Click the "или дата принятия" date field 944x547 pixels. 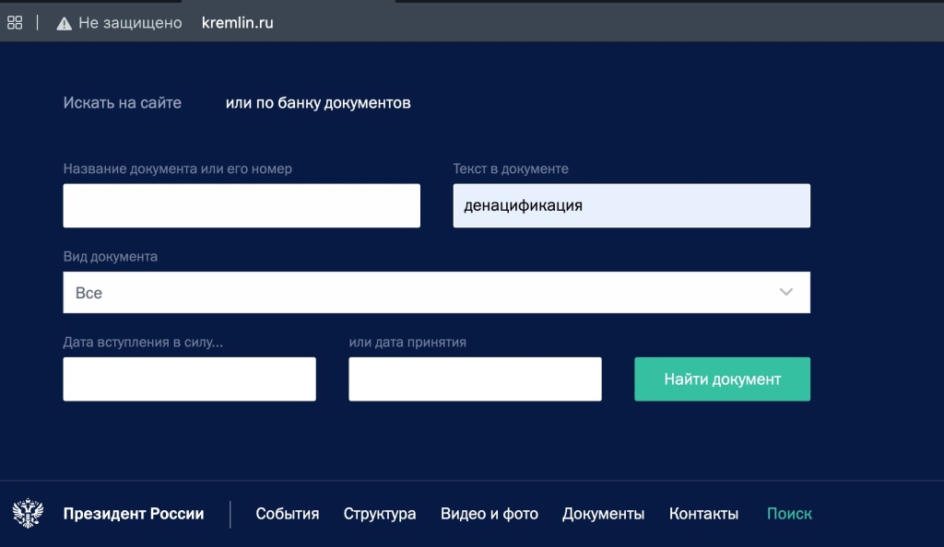click(x=474, y=378)
